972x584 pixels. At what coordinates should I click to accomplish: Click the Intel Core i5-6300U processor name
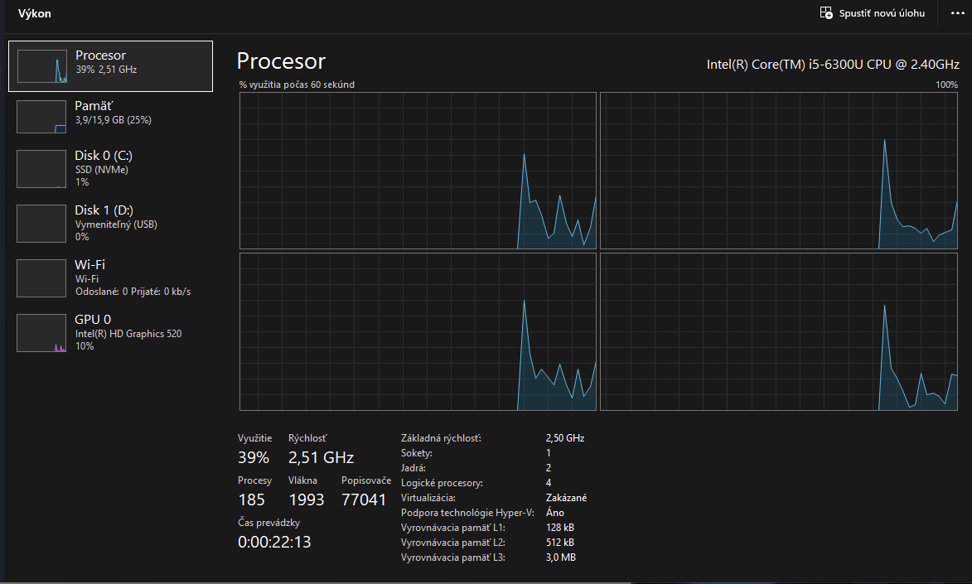coord(833,65)
